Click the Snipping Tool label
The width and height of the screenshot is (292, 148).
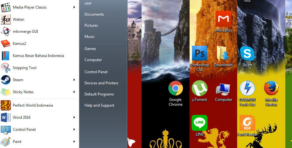coord(25,68)
